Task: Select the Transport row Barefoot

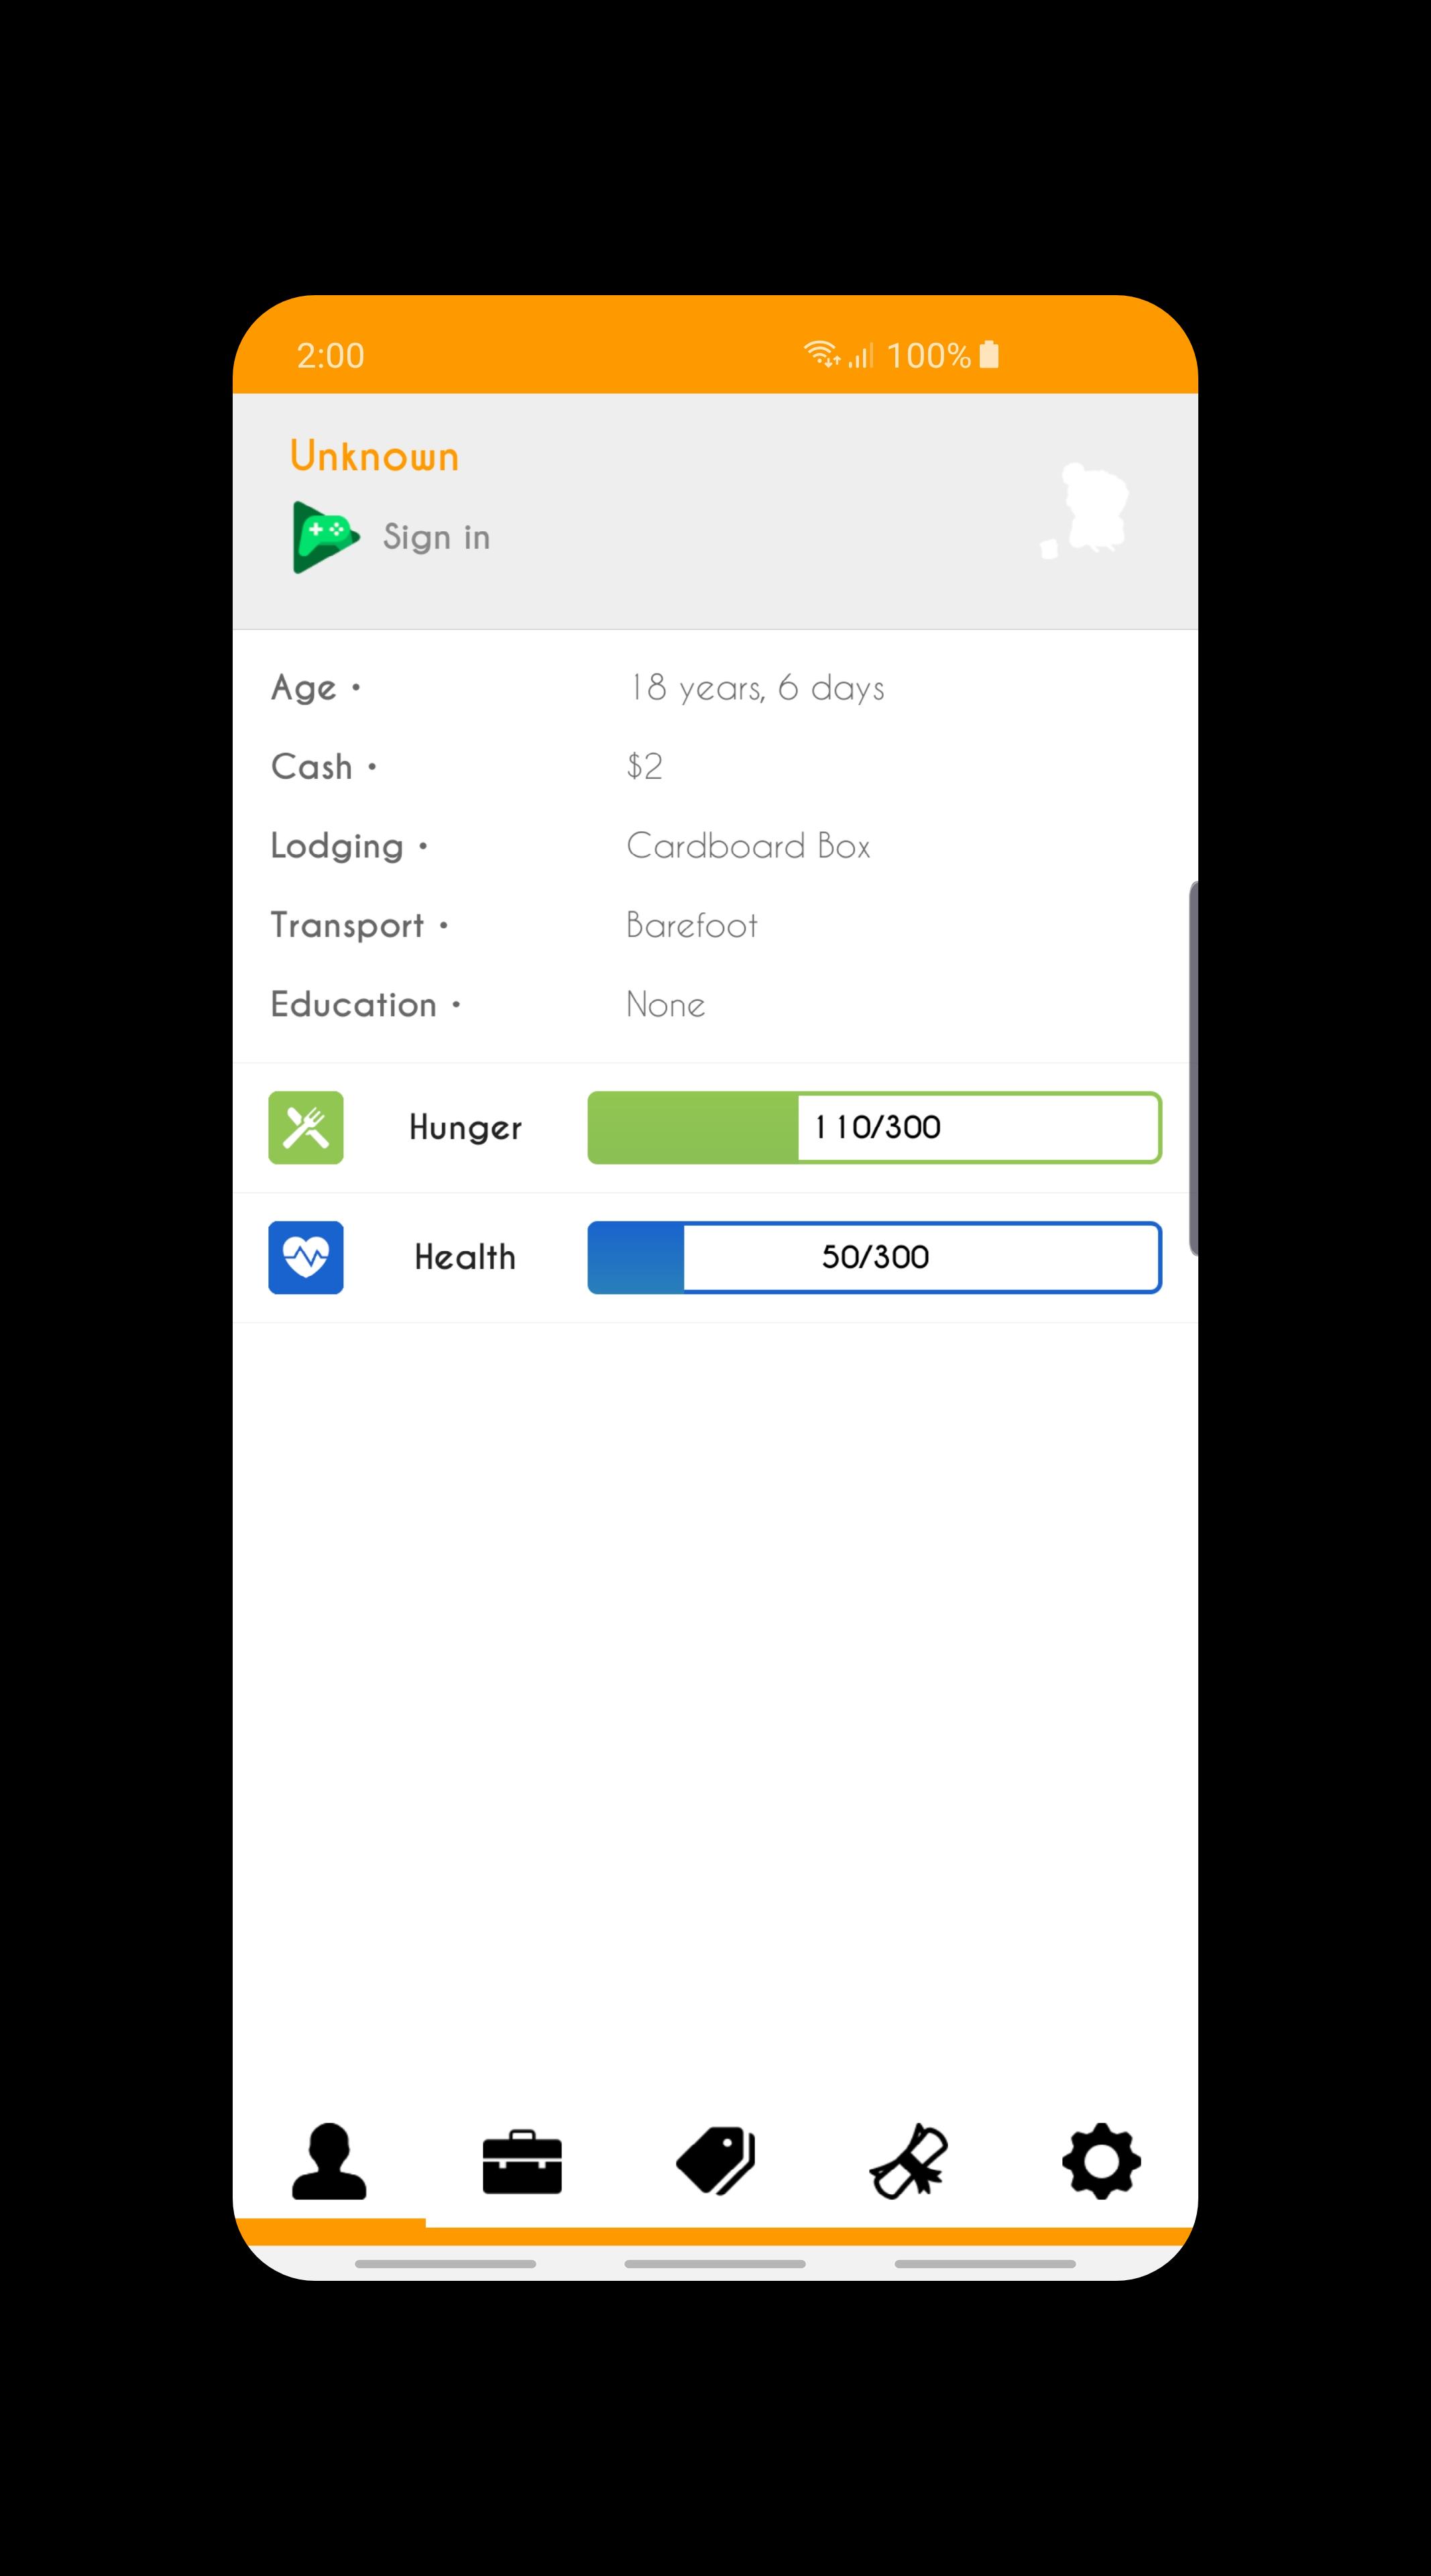Action: tap(691, 925)
